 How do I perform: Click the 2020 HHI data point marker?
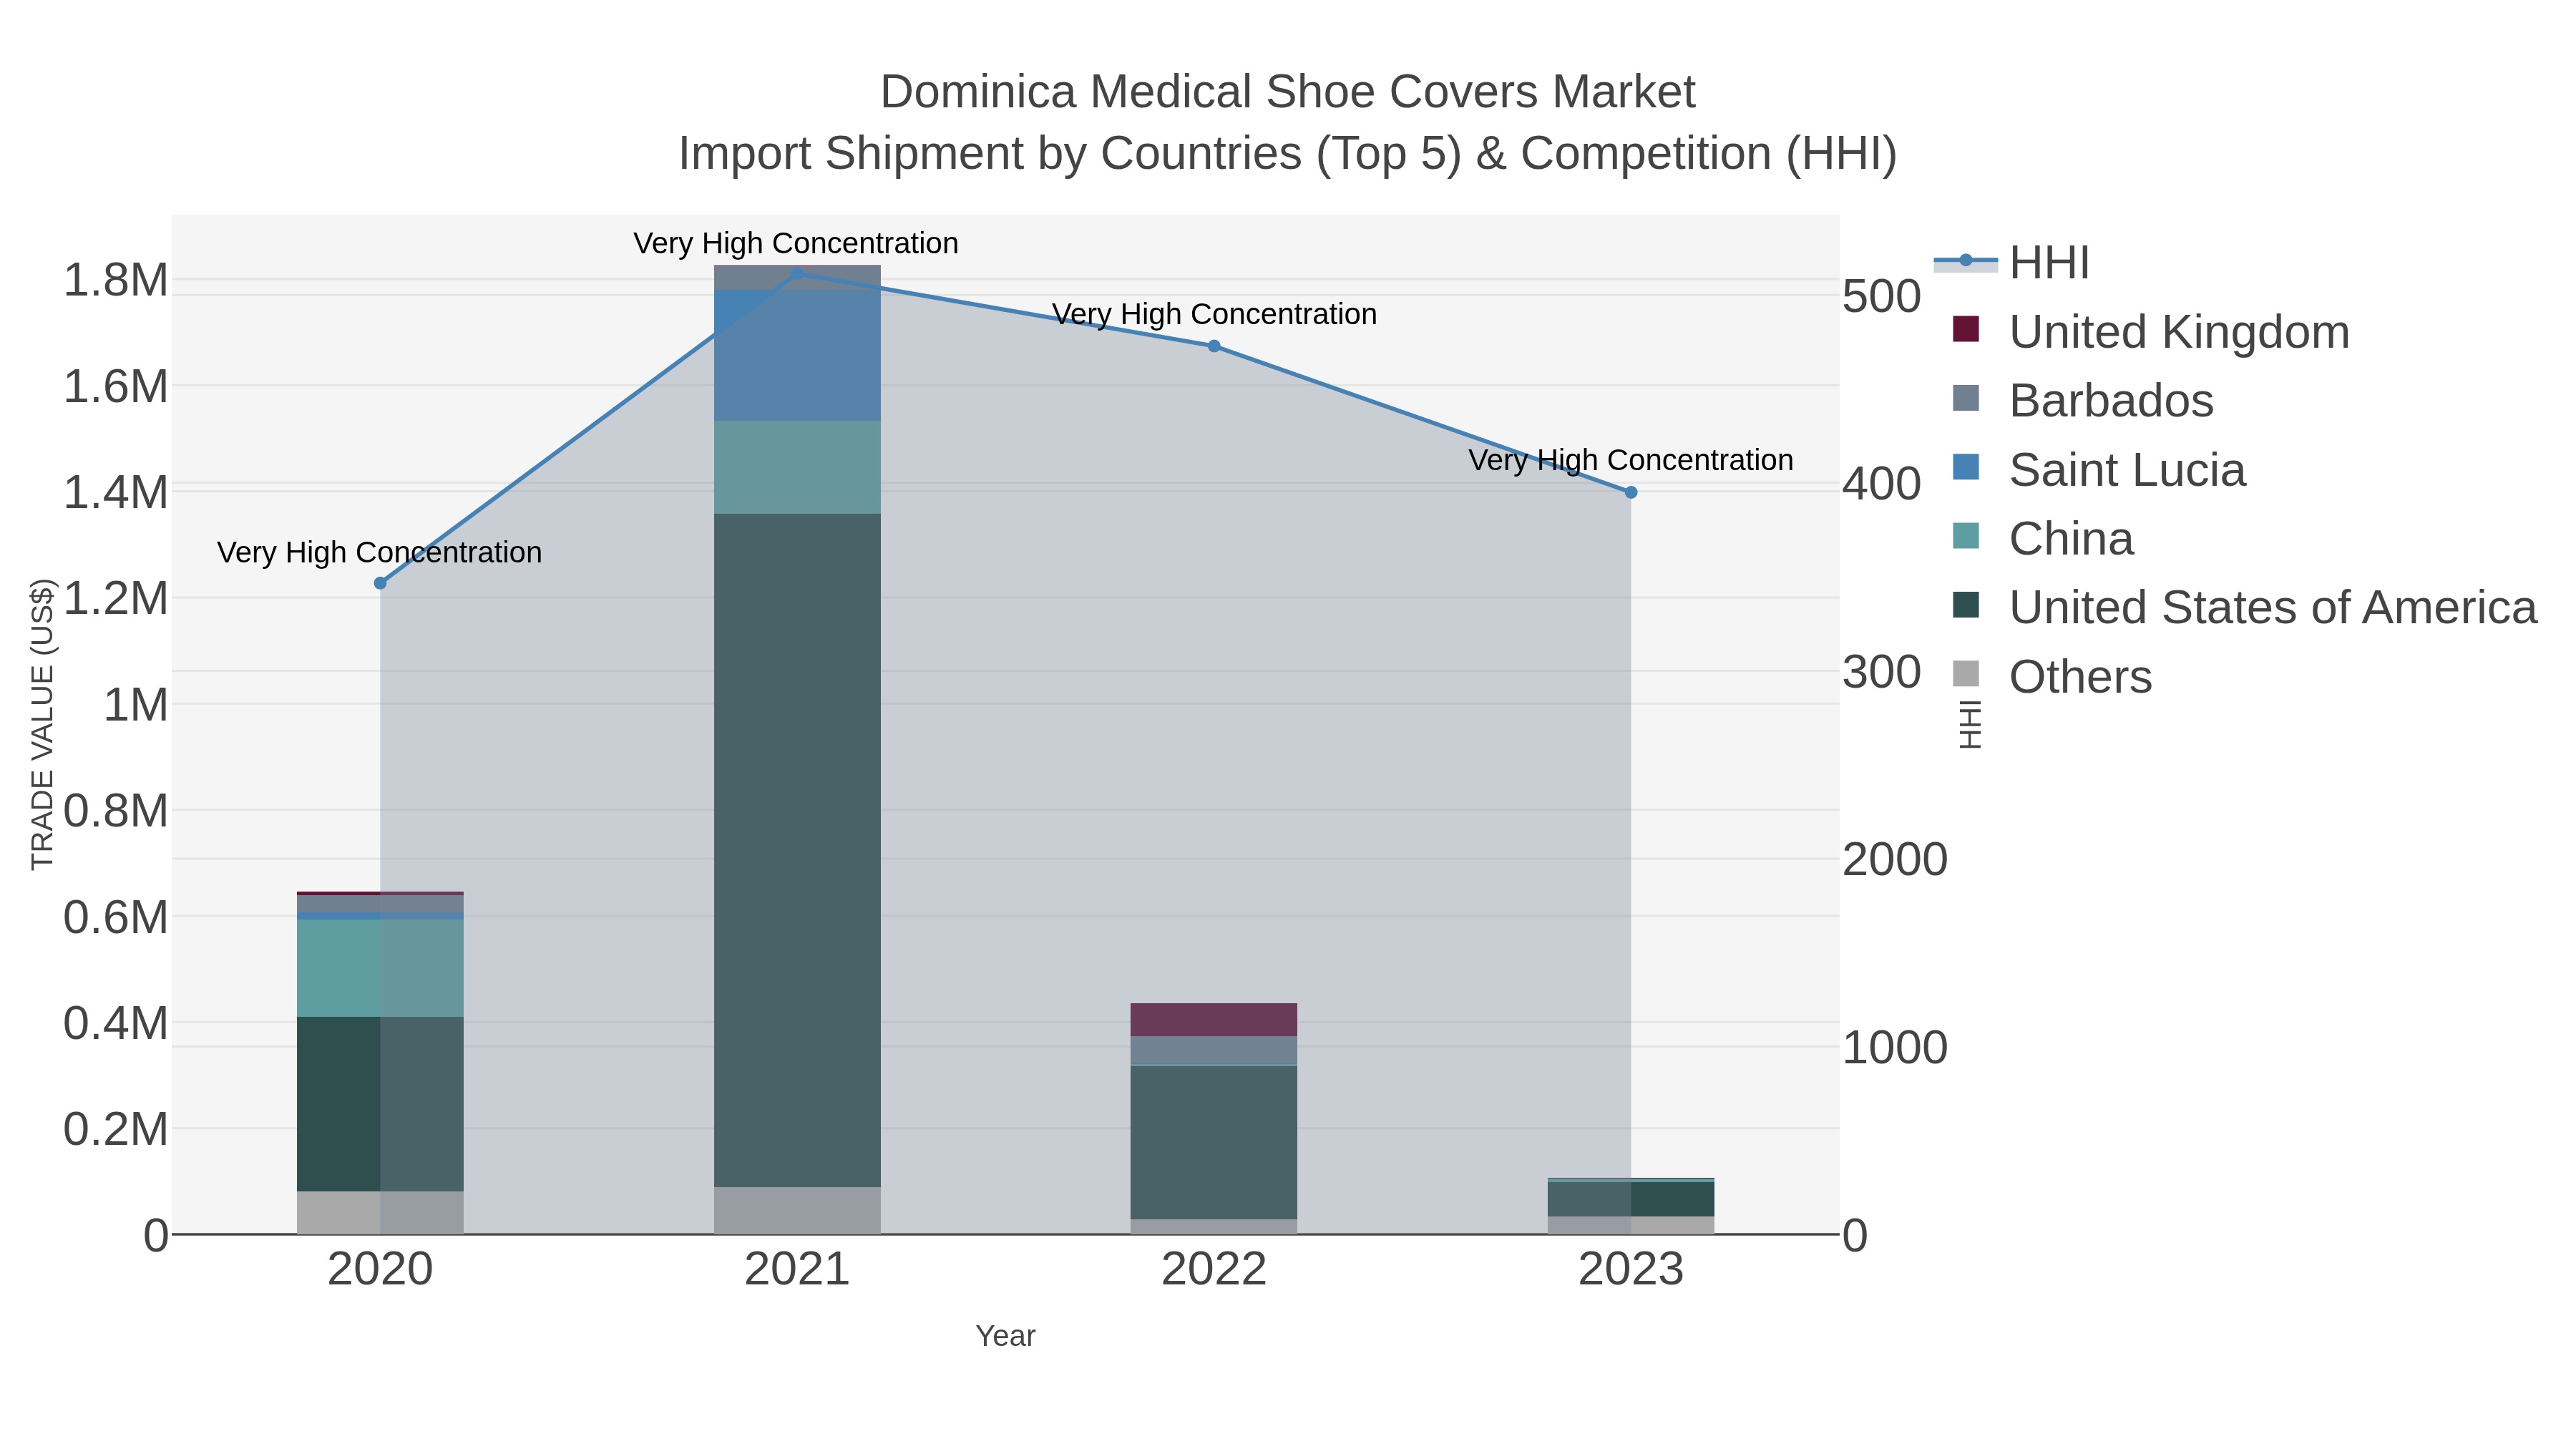coord(380,583)
